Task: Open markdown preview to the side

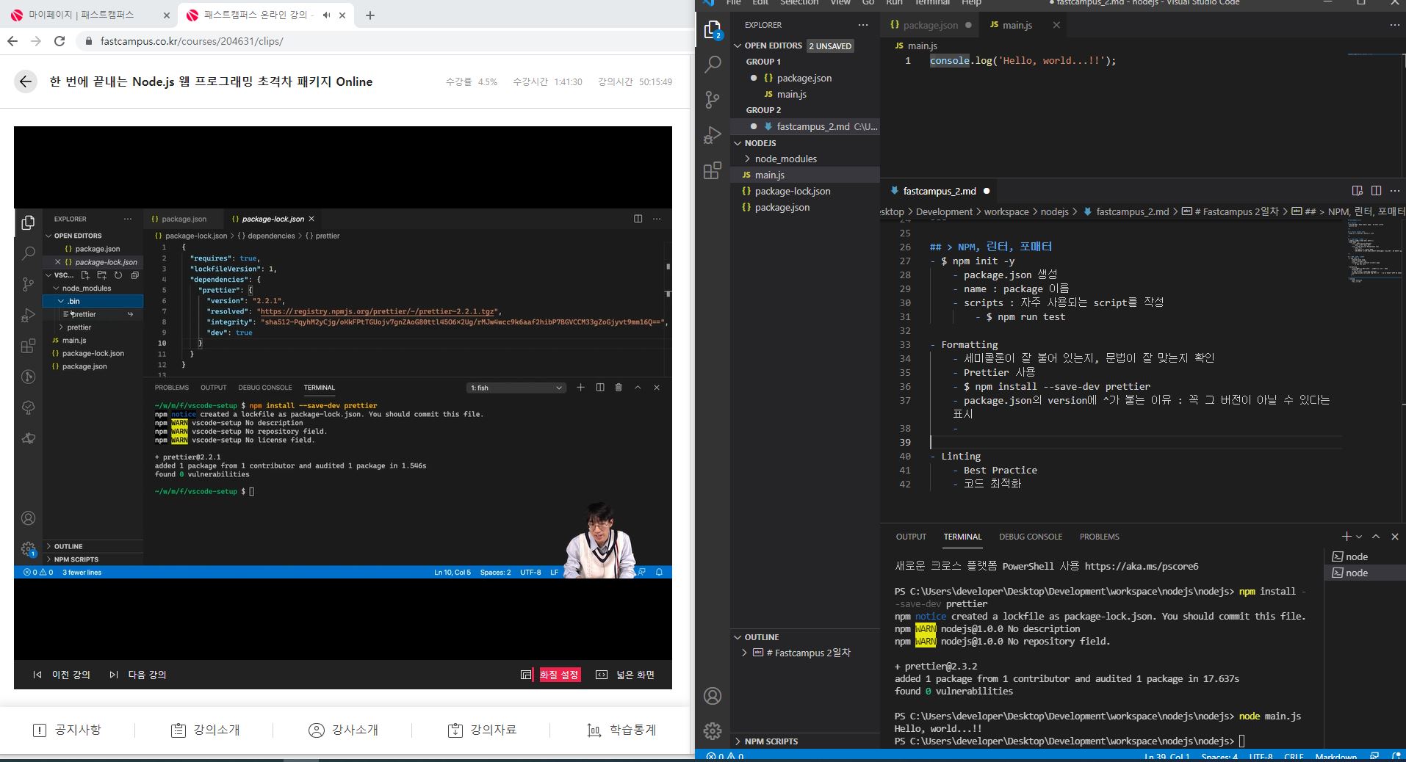Action: (1358, 191)
